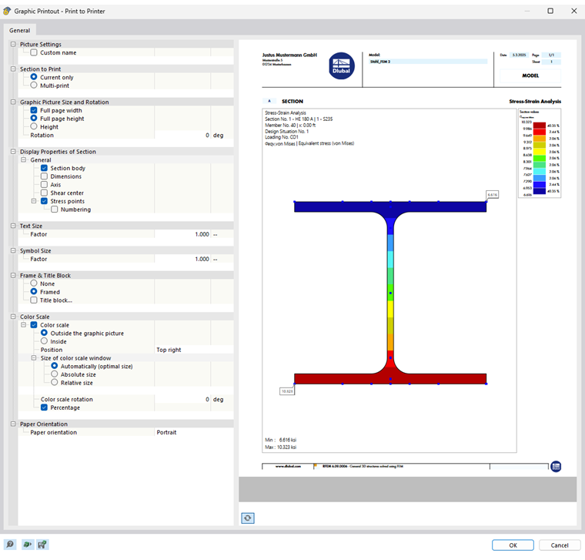Click the OK button
The image size is (585, 560).
click(x=513, y=545)
